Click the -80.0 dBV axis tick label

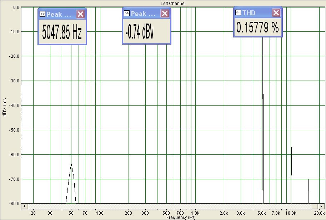tap(14, 204)
